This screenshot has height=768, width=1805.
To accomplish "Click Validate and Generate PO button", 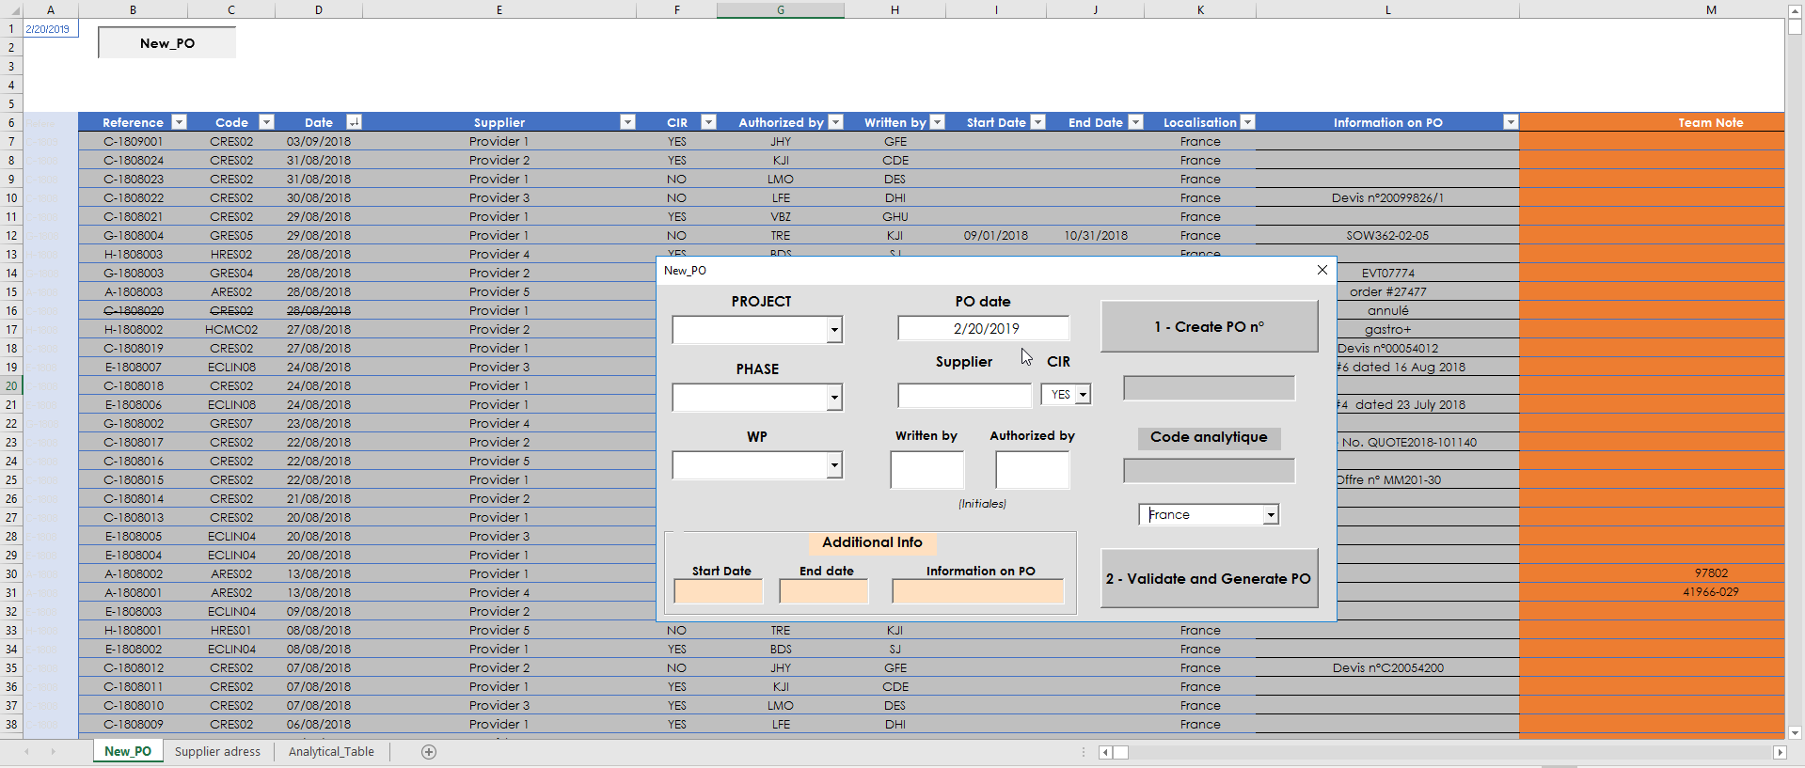I will (1209, 579).
